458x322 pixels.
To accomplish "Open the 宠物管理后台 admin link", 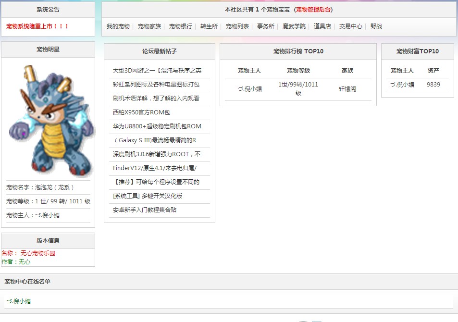I will 313,10.
